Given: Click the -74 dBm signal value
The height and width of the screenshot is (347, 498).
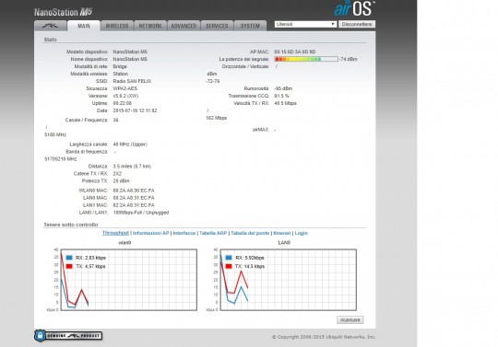Looking at the screenshot, I should (349, 59).
